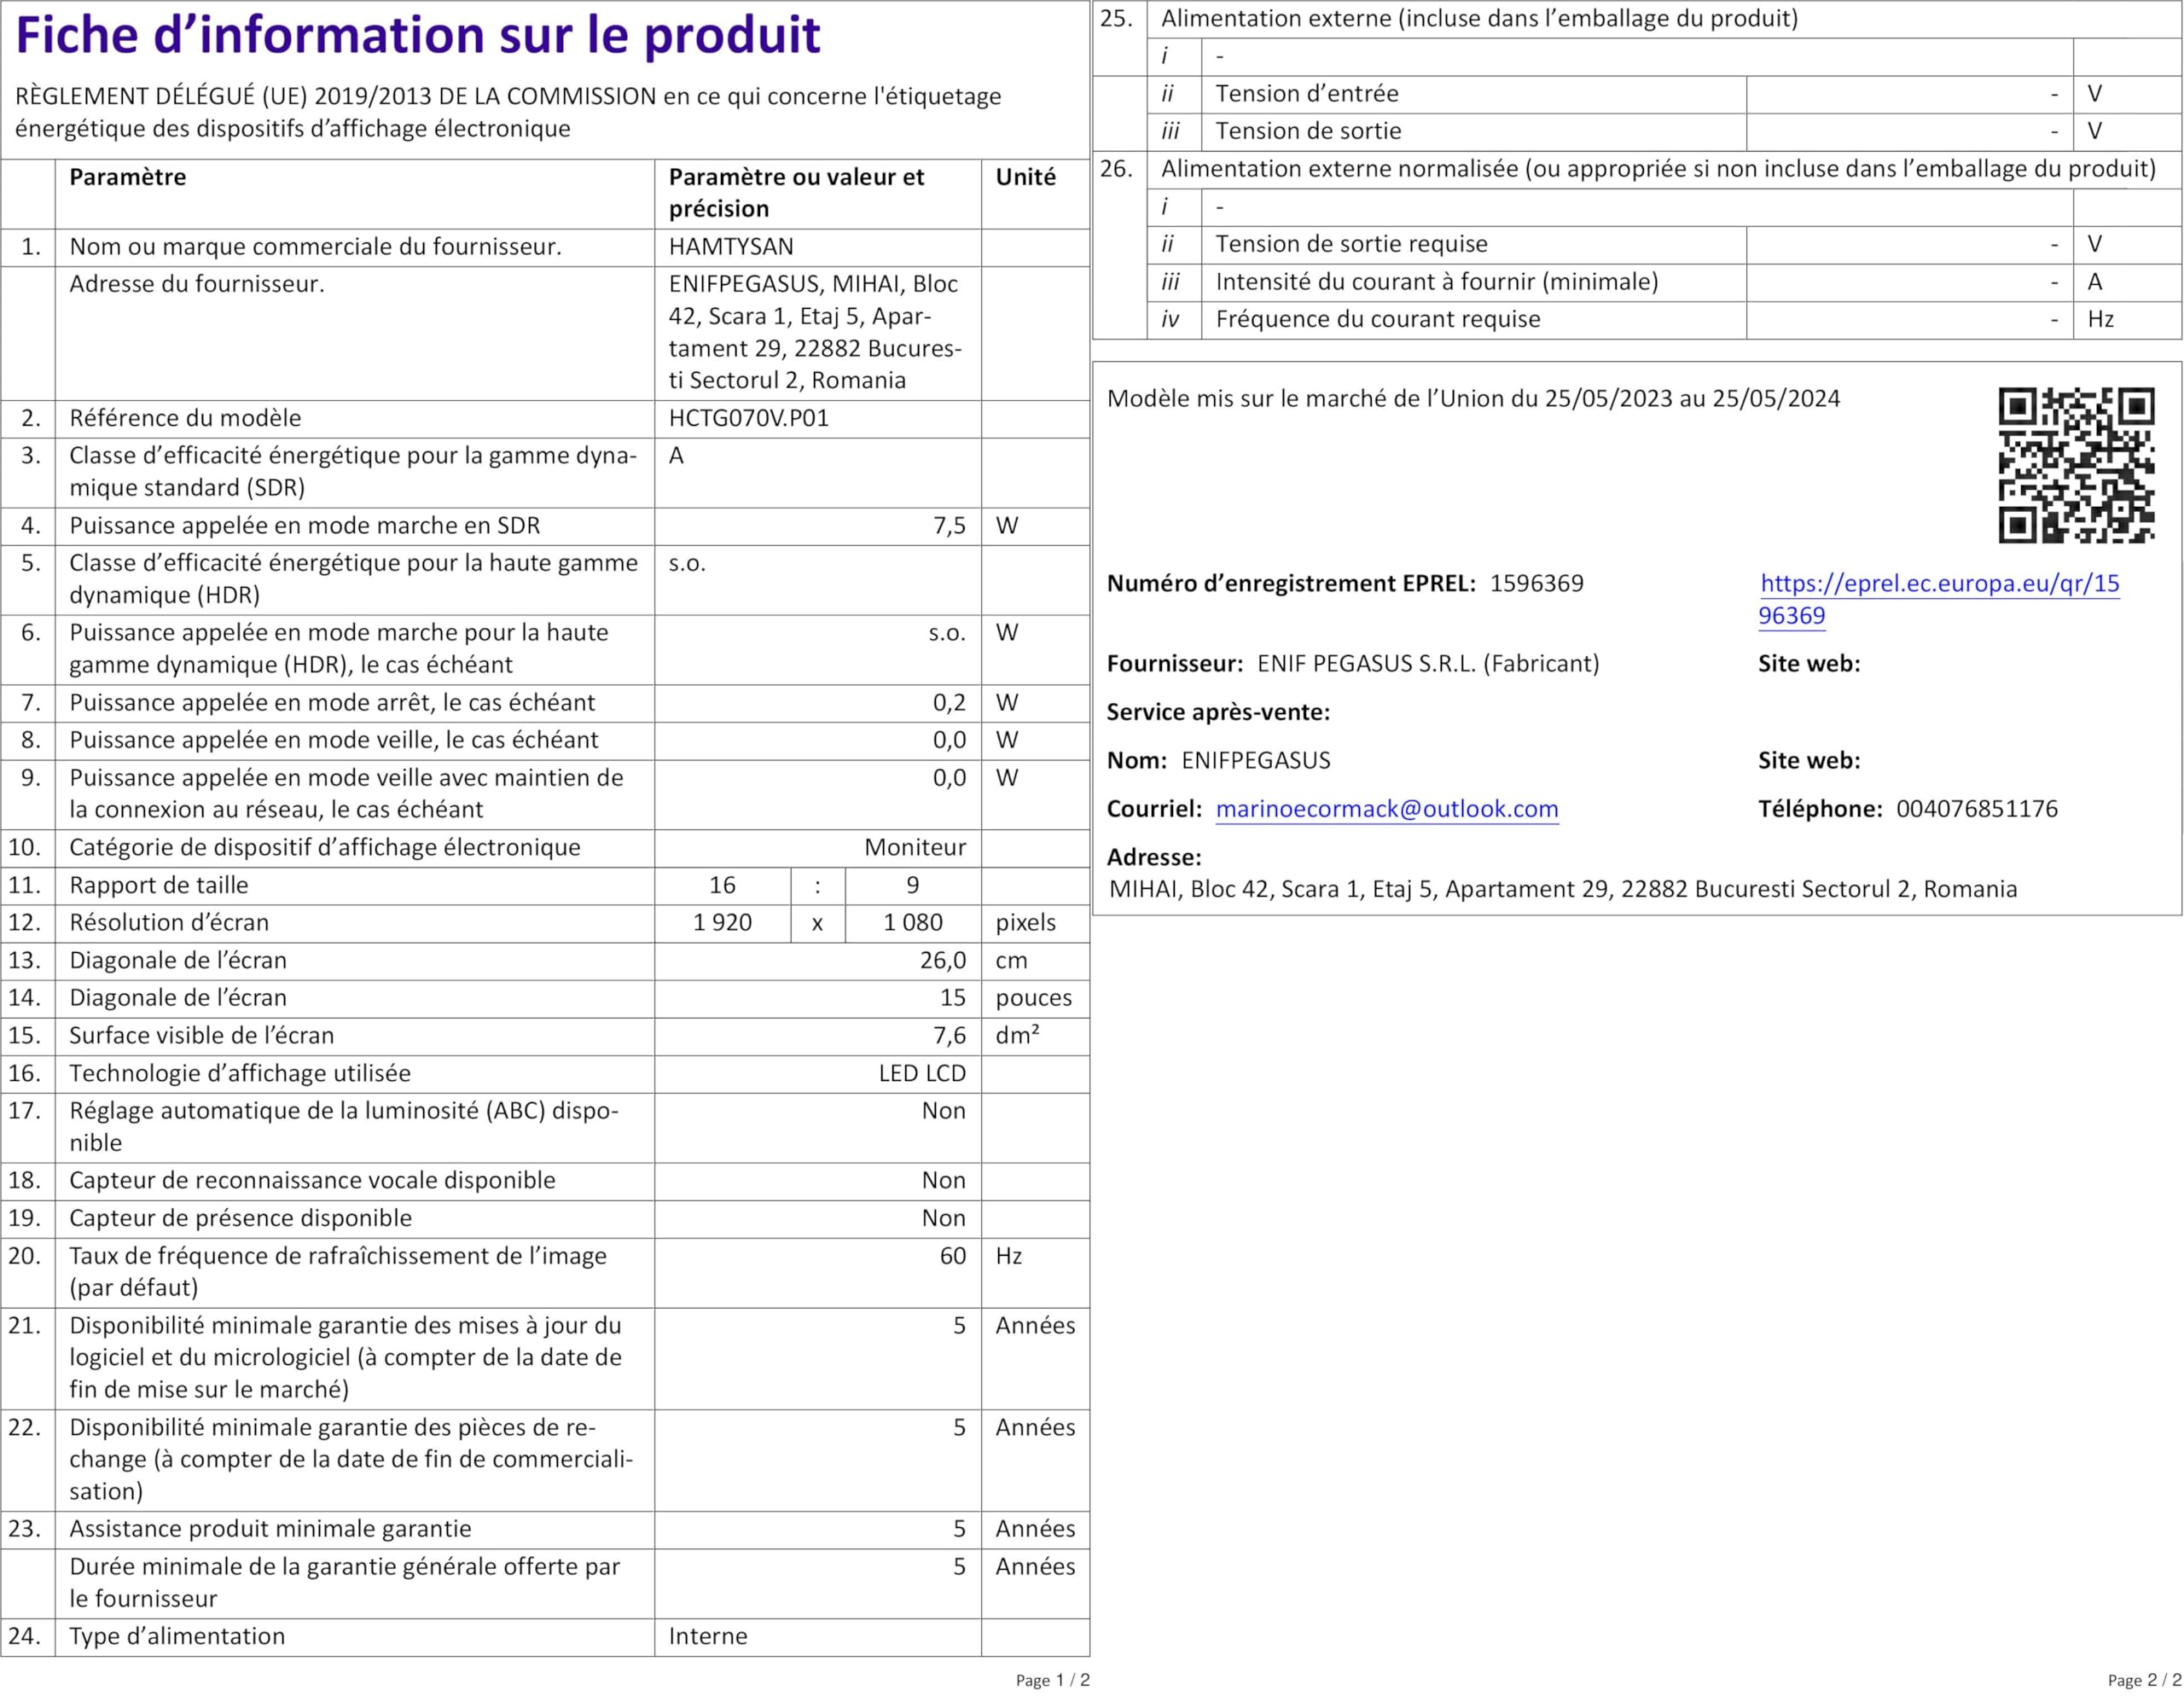Viewport: 2184px width, 1708px height.
Task: Click the 'Page 1 / 2' footer label
Action: (x=1052, y=1680)
